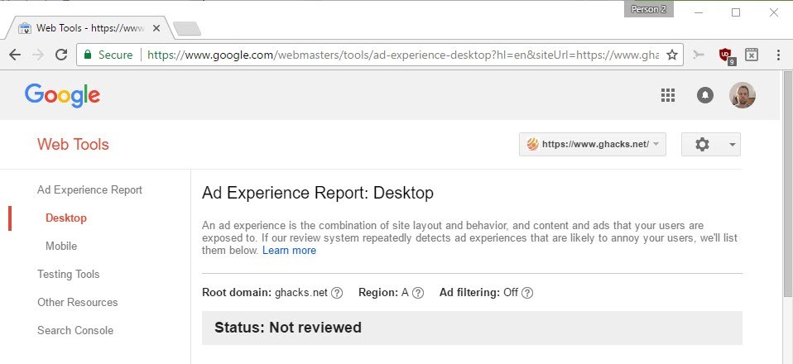Click the grayed extension icon beside the star

[699, 55]
